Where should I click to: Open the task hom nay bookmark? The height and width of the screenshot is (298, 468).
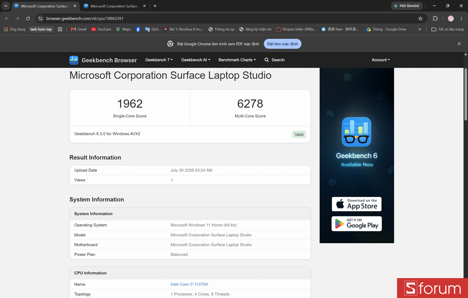(x=41, y=29)
